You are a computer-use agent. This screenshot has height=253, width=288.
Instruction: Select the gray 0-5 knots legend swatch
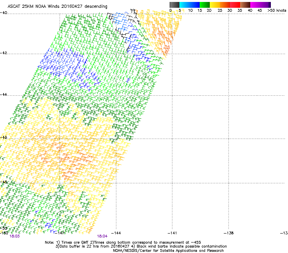coord(174,5)
